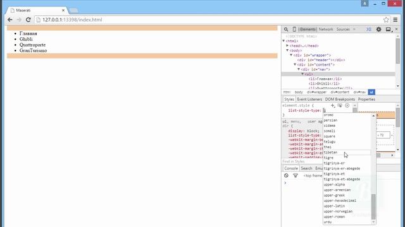Open the Chrome hamburger menu
405x227 pixels.
click(396, 20)
